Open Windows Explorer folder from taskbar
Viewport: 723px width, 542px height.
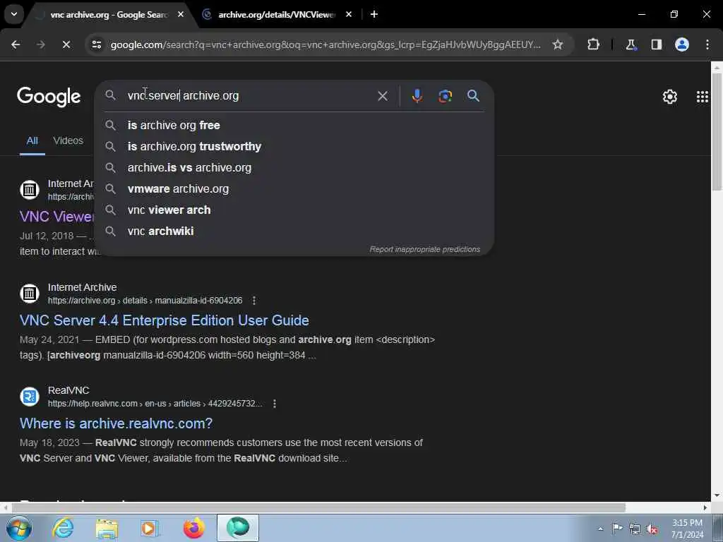[107, 528]
